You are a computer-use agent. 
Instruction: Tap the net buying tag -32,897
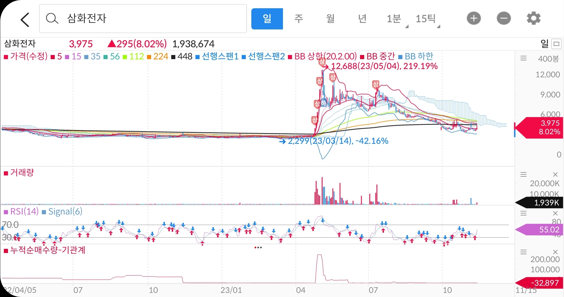[539, 283]
